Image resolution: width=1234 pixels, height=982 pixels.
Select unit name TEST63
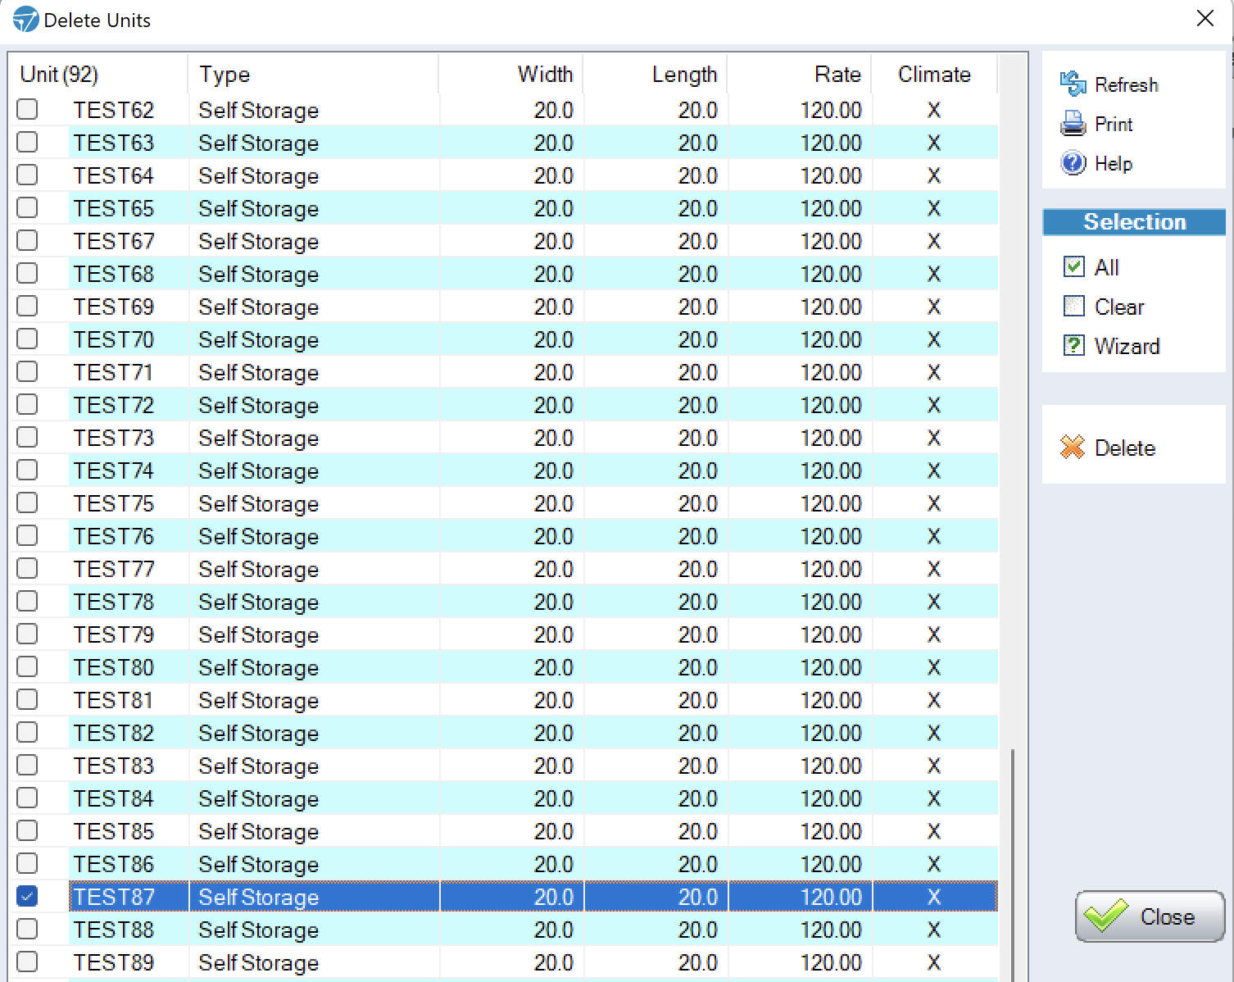(x=113, y=143)
